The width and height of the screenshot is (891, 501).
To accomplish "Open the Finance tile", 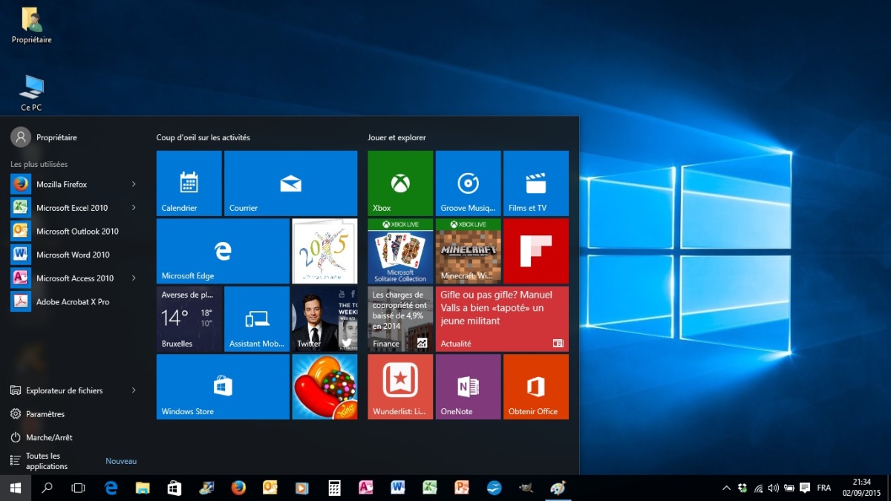I will click(400, 319).
